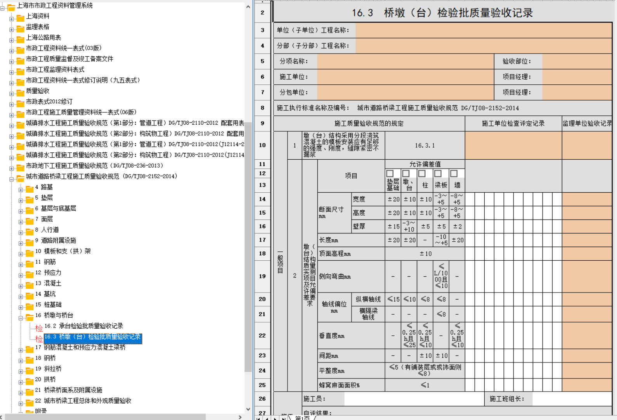
Task: Click the last-sheet navigation arrow at the bottom
Action: coord(284,418)
